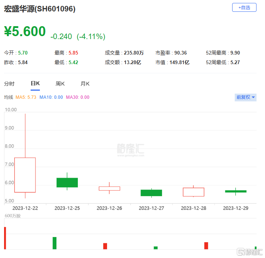This screenshot has width=265, height=258.
Task: Click the 成交量 value 235.80万
Action: 134,53
